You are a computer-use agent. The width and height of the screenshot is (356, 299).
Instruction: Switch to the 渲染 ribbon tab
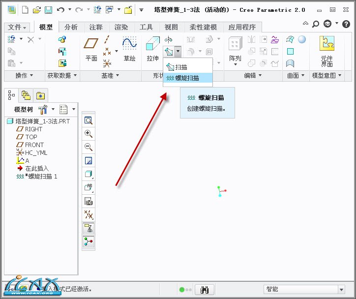point(121,27)
